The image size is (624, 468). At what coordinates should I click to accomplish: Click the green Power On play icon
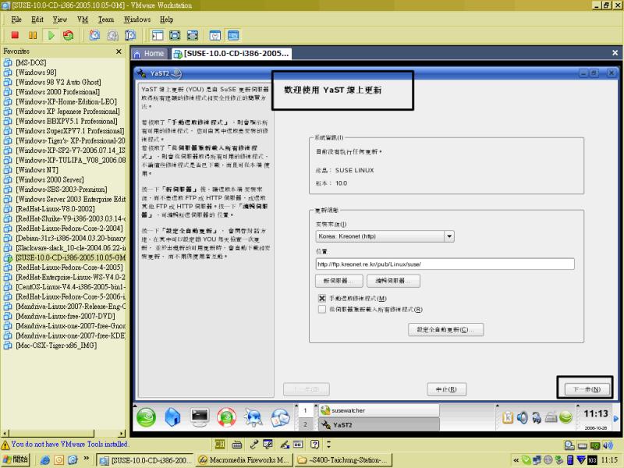coord(51,35)
